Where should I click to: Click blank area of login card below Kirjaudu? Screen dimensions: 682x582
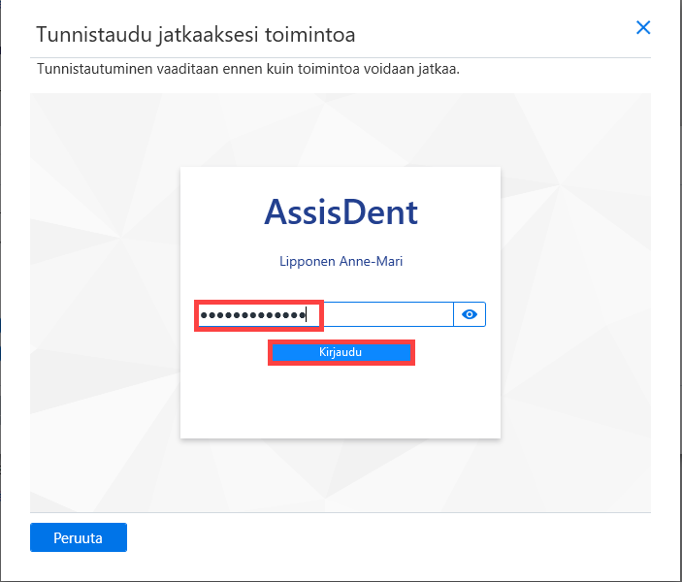click(x=341, y=401)
